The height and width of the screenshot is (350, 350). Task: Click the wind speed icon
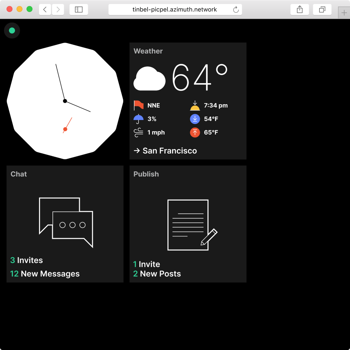pyautogui.click(x=139, y=132)
